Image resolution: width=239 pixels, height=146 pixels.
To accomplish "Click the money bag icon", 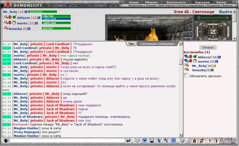I will (x=194, y=141).
